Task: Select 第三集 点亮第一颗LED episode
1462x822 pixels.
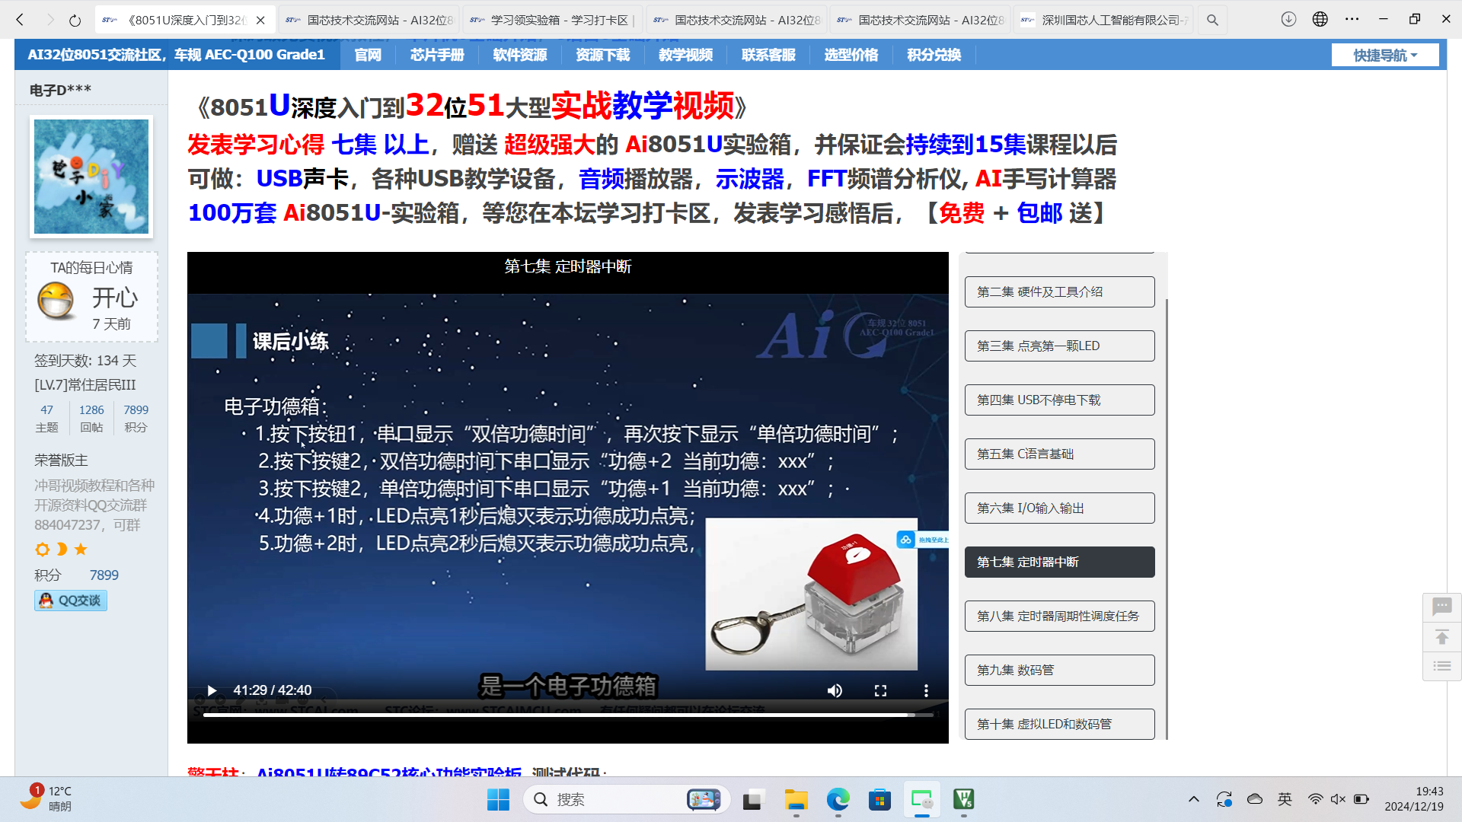Action: click(x=1059, y=346)
